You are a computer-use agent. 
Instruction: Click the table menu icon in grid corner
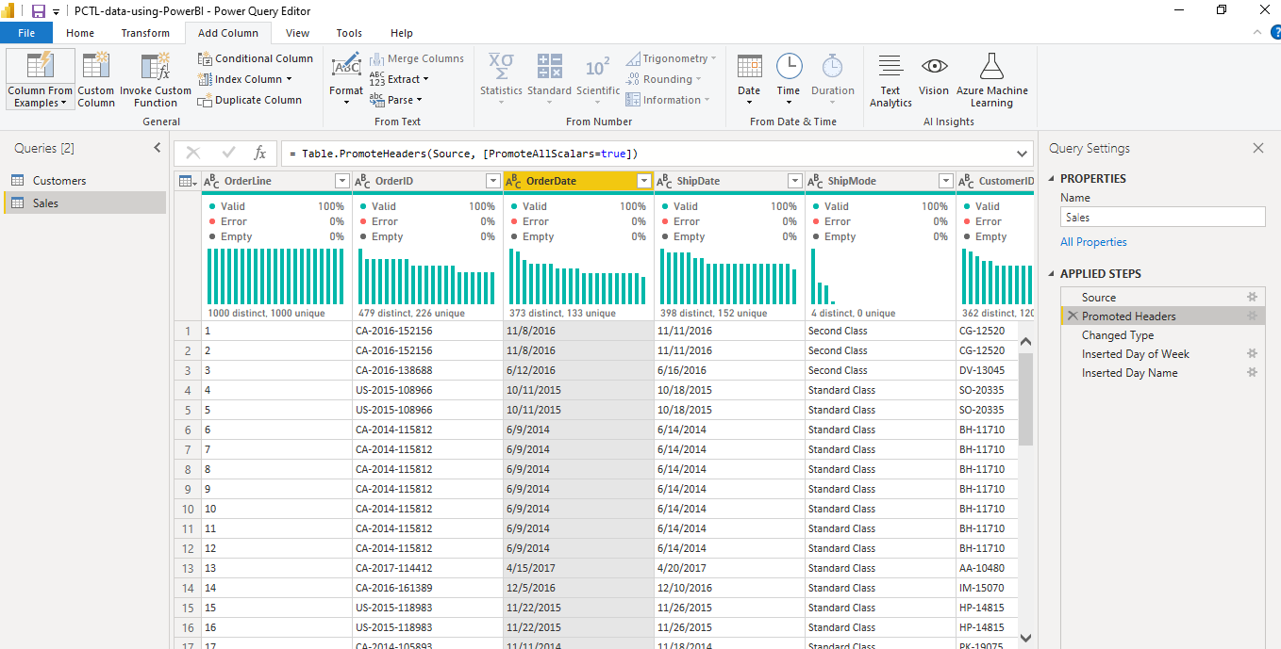pos(188,181)
